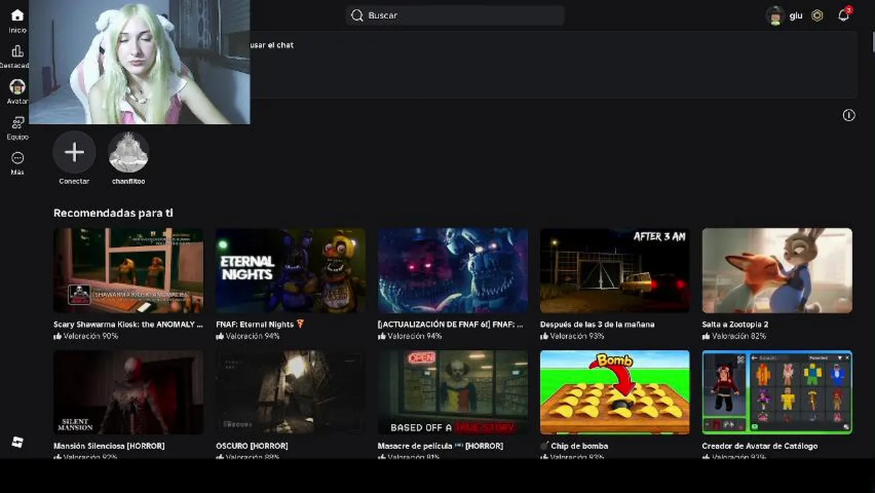Open the Inicio home icon
Viewport: 875px width, 493px height.
tap(17, 16)
